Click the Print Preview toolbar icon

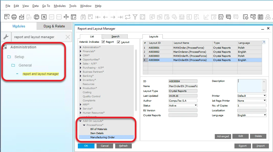7,17
